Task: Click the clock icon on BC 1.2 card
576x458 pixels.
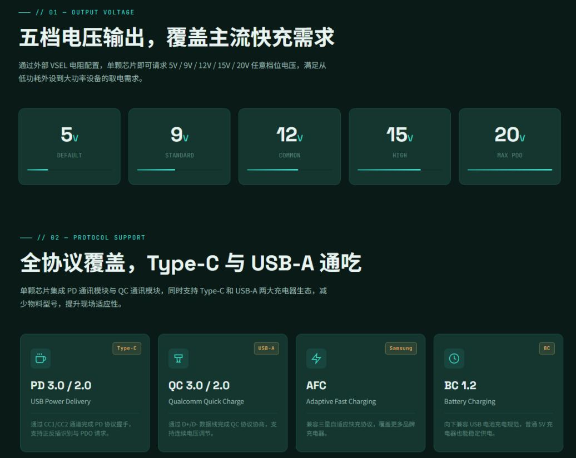Action: pos(454,359)
